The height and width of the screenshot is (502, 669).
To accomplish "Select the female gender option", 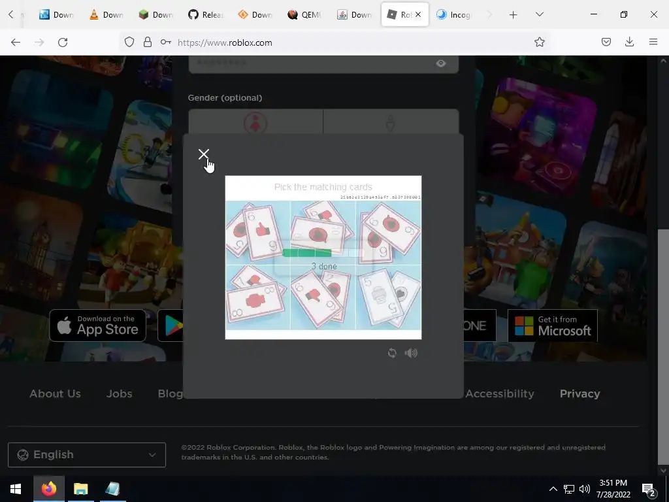I will pos(255,122).
